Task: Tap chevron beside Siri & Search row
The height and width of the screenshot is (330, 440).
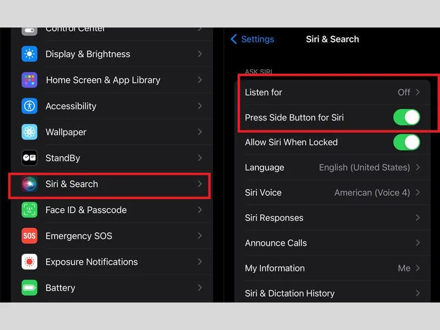Action: (200, 184)
